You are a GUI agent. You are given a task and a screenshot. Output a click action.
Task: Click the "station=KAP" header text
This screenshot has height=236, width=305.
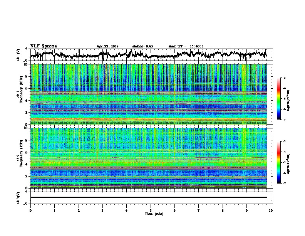143,46
